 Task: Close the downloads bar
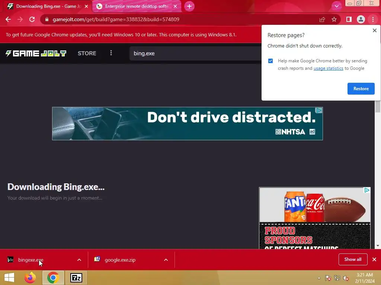[x=374, y=259]
